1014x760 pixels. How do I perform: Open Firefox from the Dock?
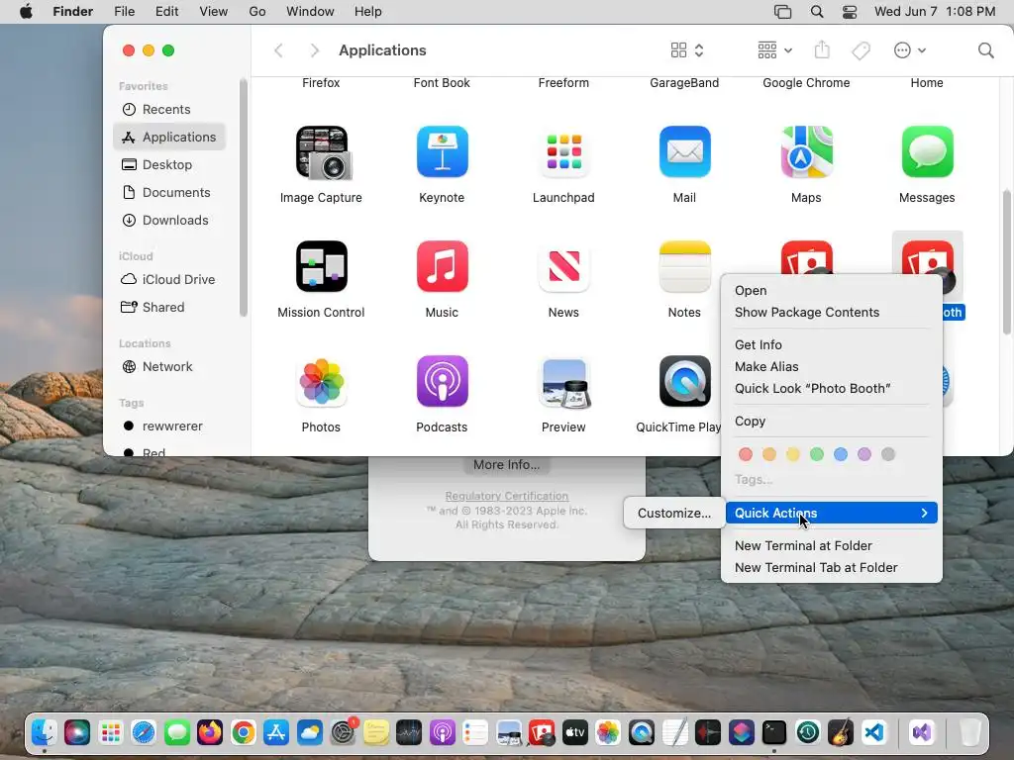click(x=210, y=732)
